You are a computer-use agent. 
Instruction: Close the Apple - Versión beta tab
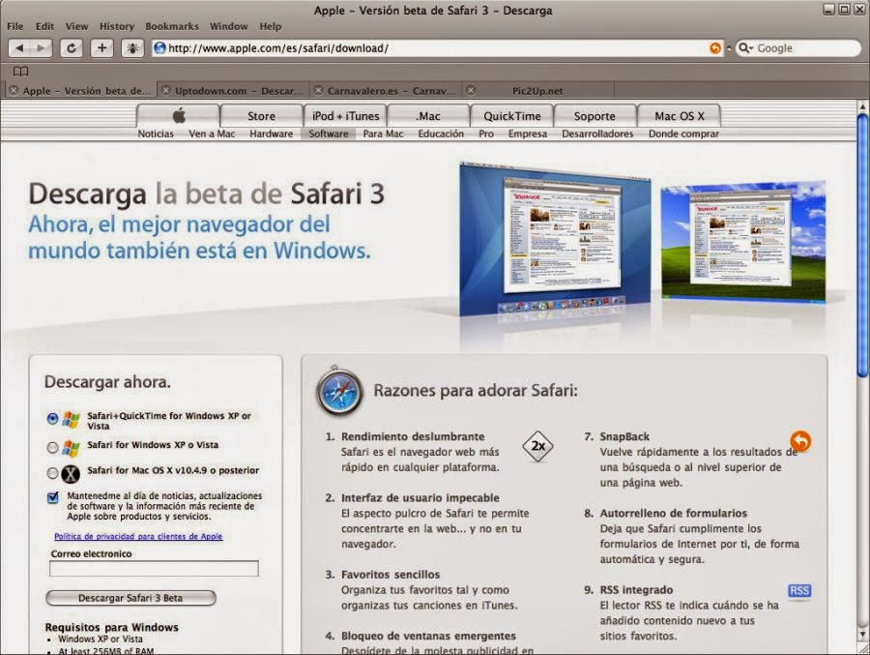pos(14,90)
